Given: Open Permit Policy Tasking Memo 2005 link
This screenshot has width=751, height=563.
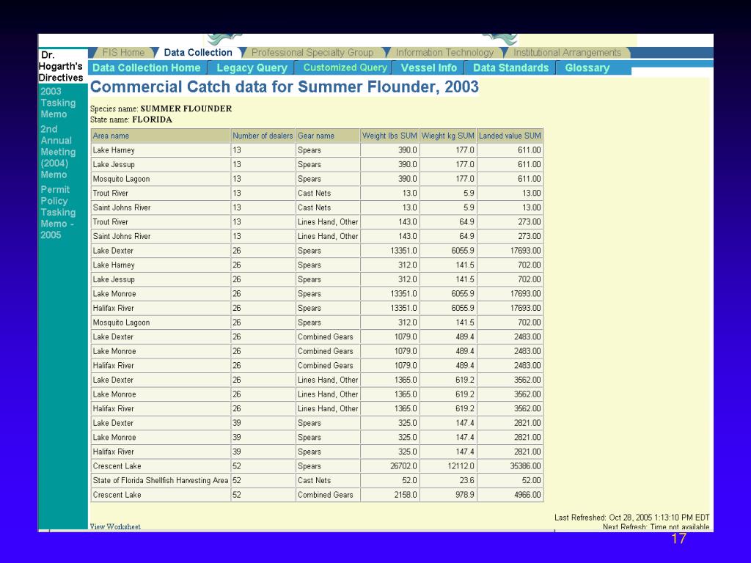Looking at the screenshot, I should click(x=58, y=212).
